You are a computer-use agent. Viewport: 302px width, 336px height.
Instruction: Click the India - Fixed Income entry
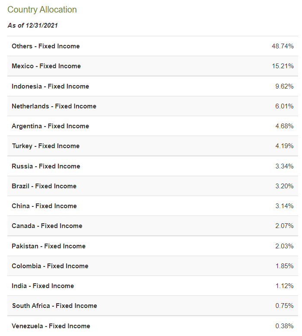tap(43, 286)
